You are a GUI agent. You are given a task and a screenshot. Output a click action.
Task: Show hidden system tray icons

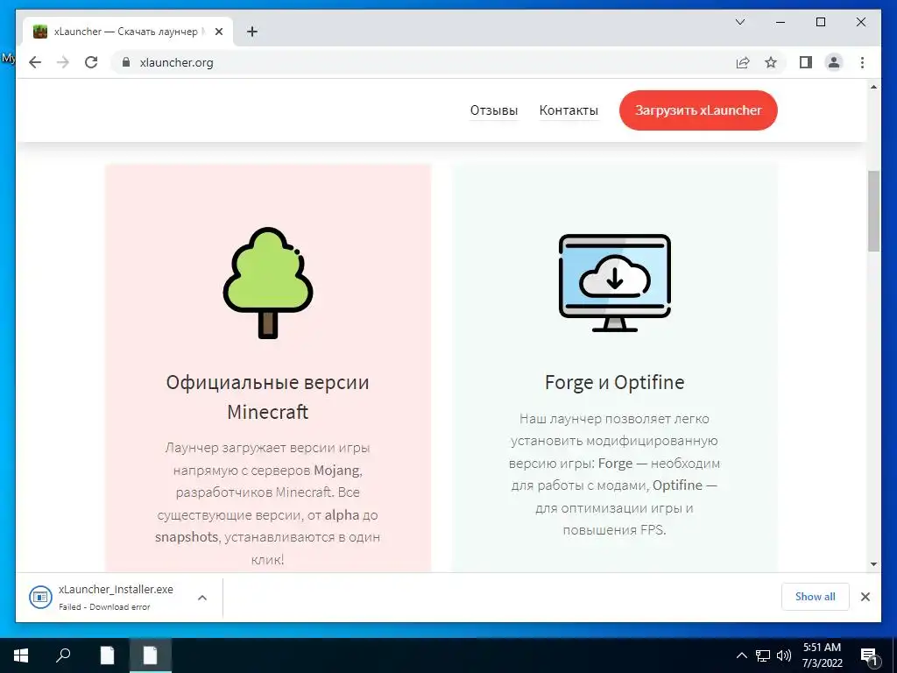click(x=741, y=655)
